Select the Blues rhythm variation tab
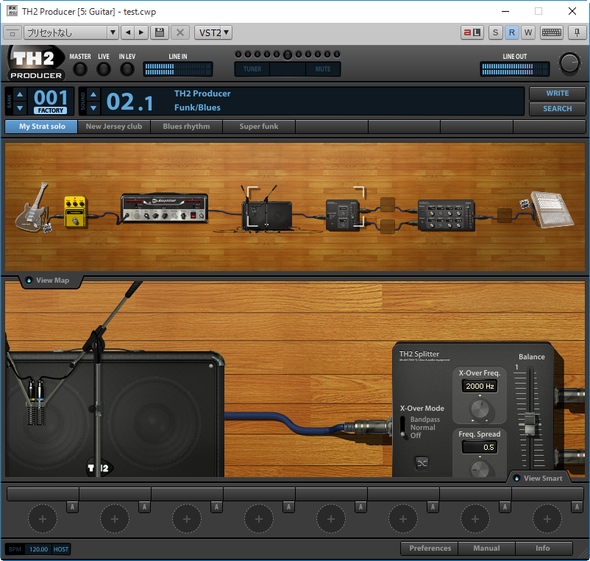590x561 pixels. pos(187,127)
